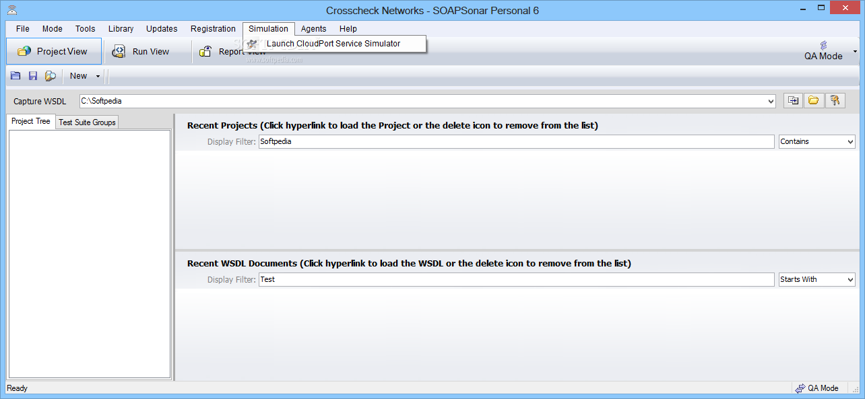The width and height of the screenshot is (865, 399).
Task: Click the save project floppy icon
Action: 32,76
